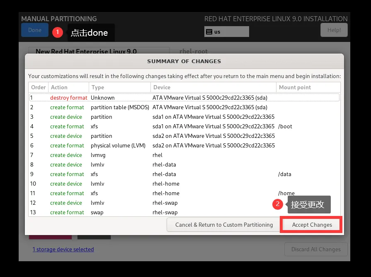The width and height of the screenshot is (371, 277).
Task: Sort by the Order column header
Action: pyautogui.click(x=38, y=88)
